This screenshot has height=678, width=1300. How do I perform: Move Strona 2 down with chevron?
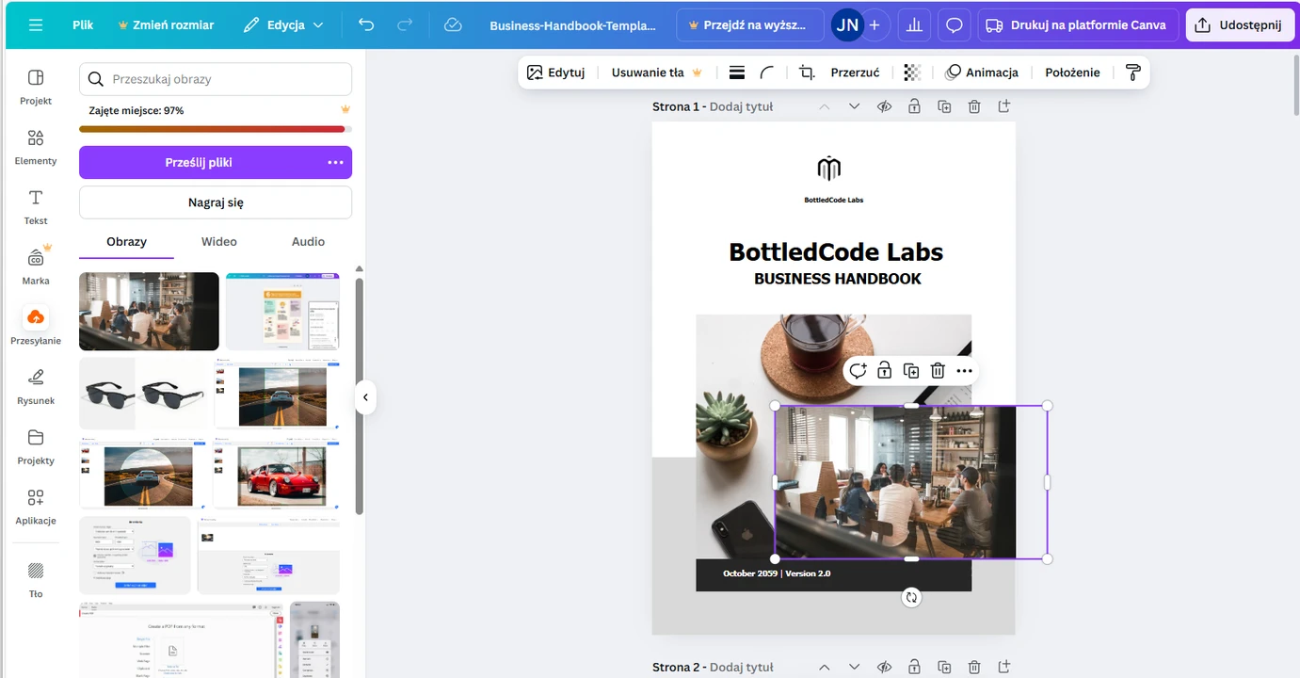pos(854,667)
